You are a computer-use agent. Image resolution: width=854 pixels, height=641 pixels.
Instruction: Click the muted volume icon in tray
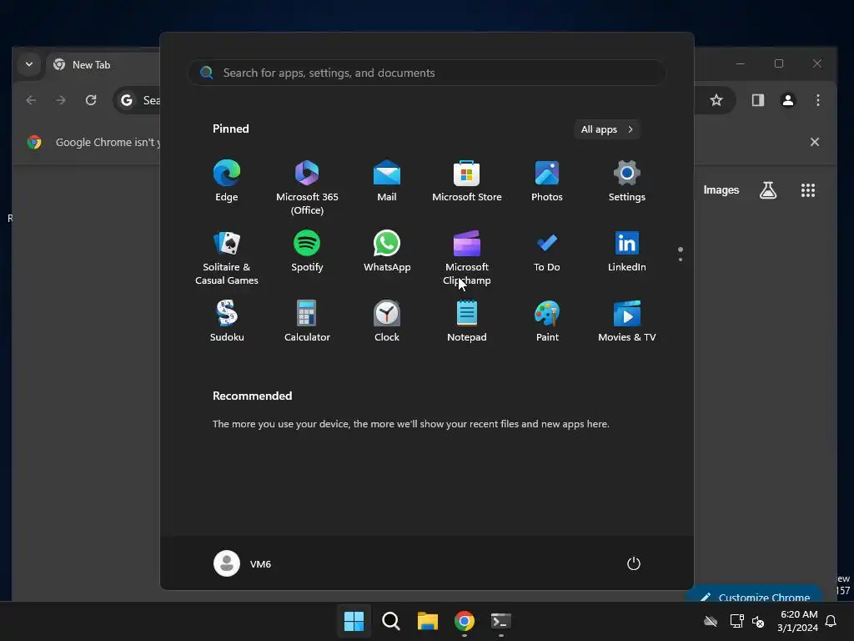tap(757, 621)
